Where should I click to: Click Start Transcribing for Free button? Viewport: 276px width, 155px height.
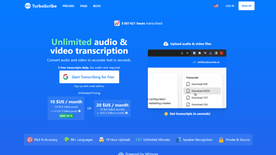89,77
